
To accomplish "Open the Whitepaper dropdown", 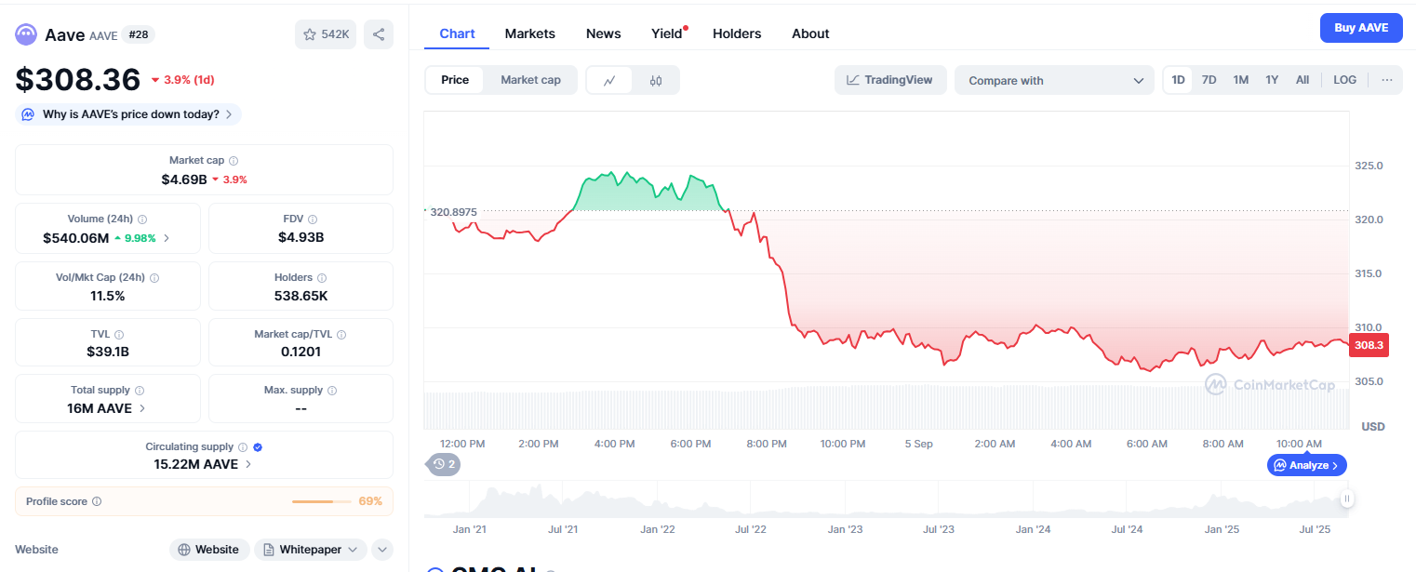I will tap(311, 550).
